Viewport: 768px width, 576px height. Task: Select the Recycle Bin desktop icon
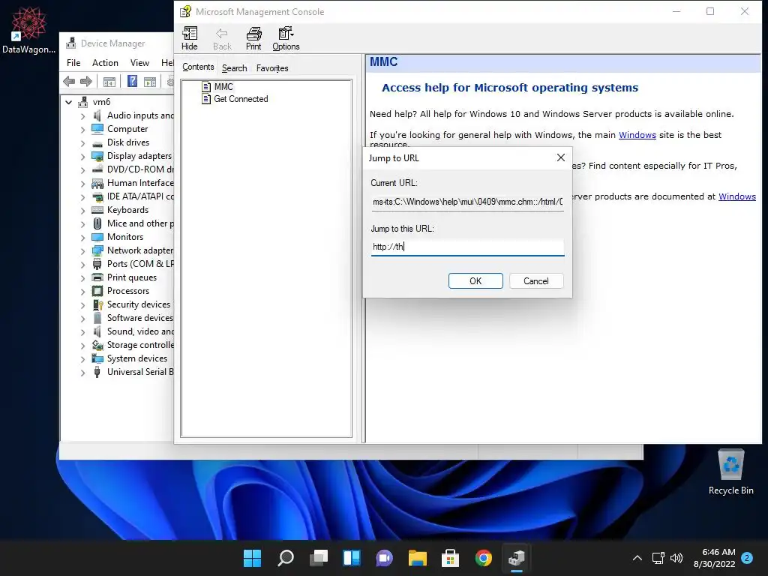pyautogui.click(x=730, y=472)
